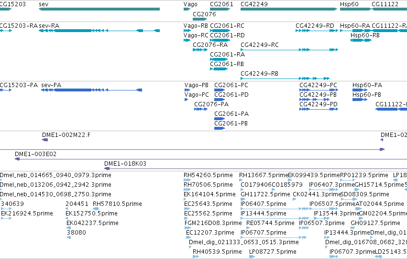Select the RH70506.5prime EST label
The height and width of the screenshot is (259, 407).
pos(208,185)
